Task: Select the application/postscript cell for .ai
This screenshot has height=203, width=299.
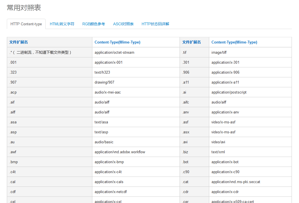Action: [x=229, y=92]
